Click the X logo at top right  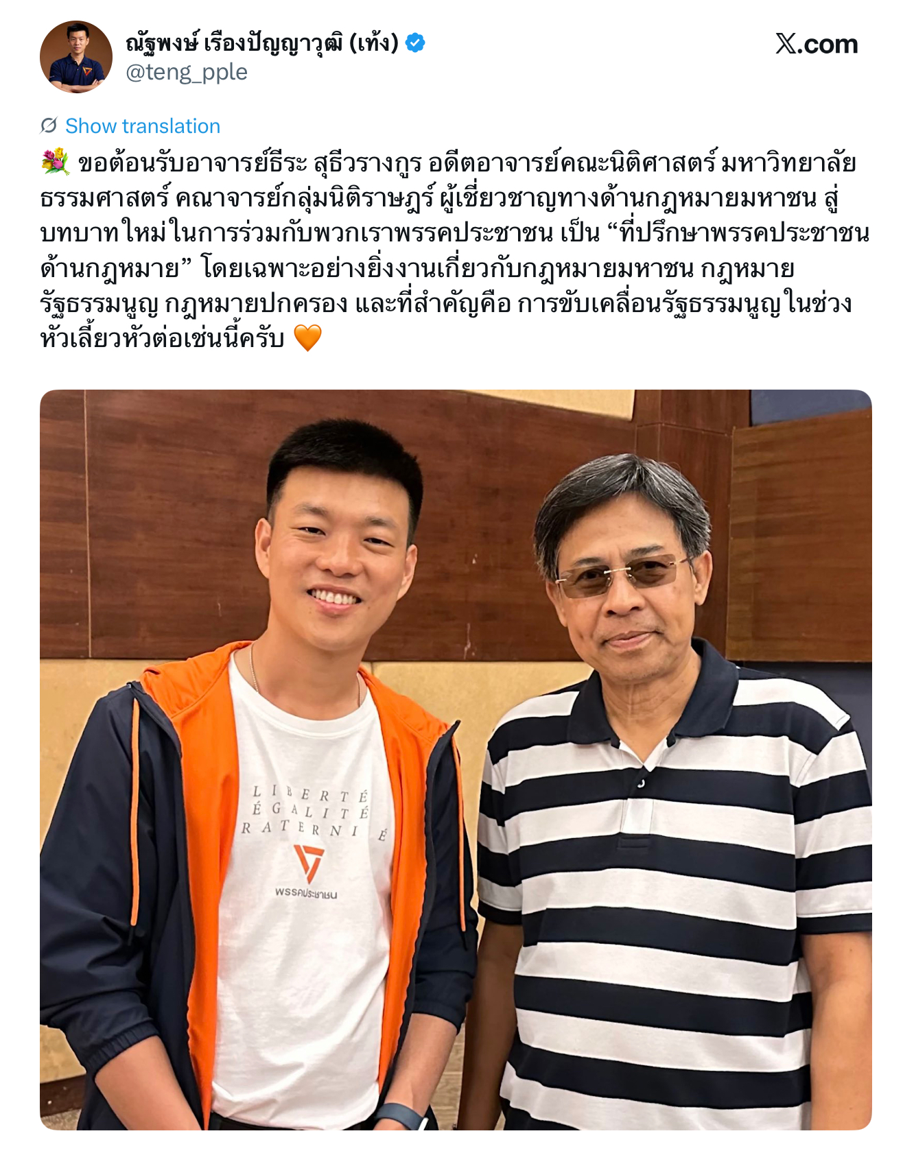click(x=786, y=44)
